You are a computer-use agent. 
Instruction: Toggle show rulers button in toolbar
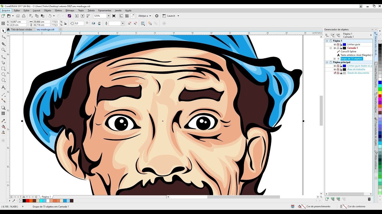(121, 16)
